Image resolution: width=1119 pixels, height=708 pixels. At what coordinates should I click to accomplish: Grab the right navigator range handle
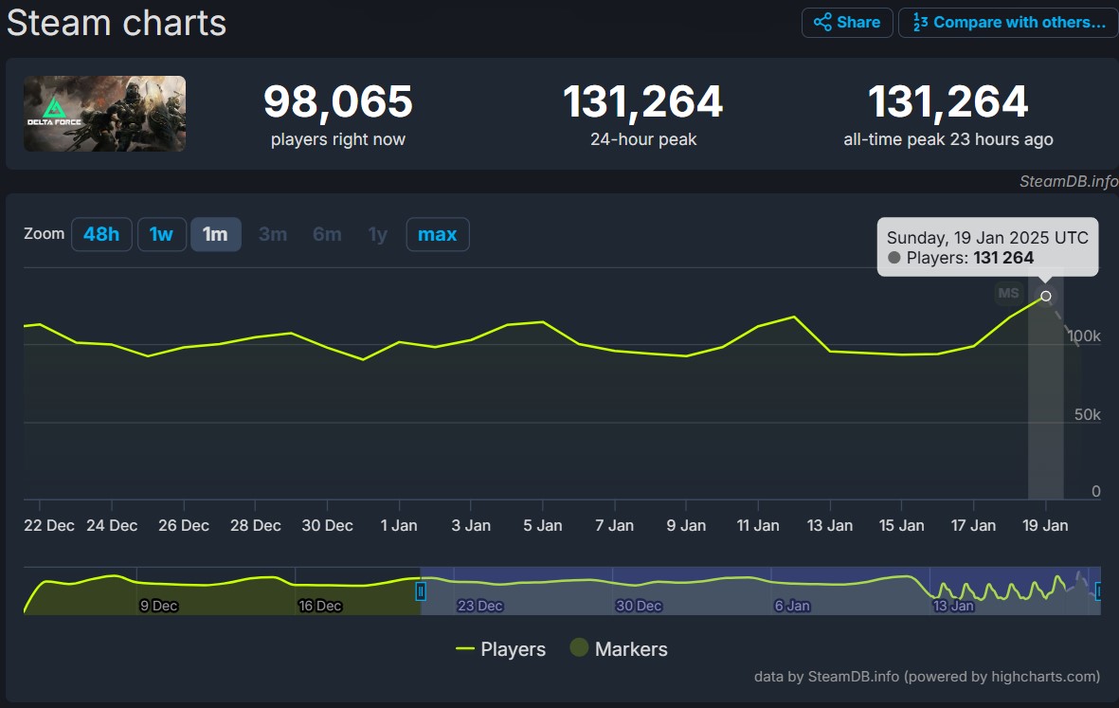click(1098, 591)
